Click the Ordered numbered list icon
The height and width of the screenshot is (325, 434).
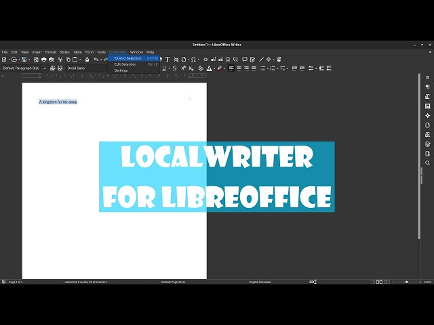click(x=273, y=68)
